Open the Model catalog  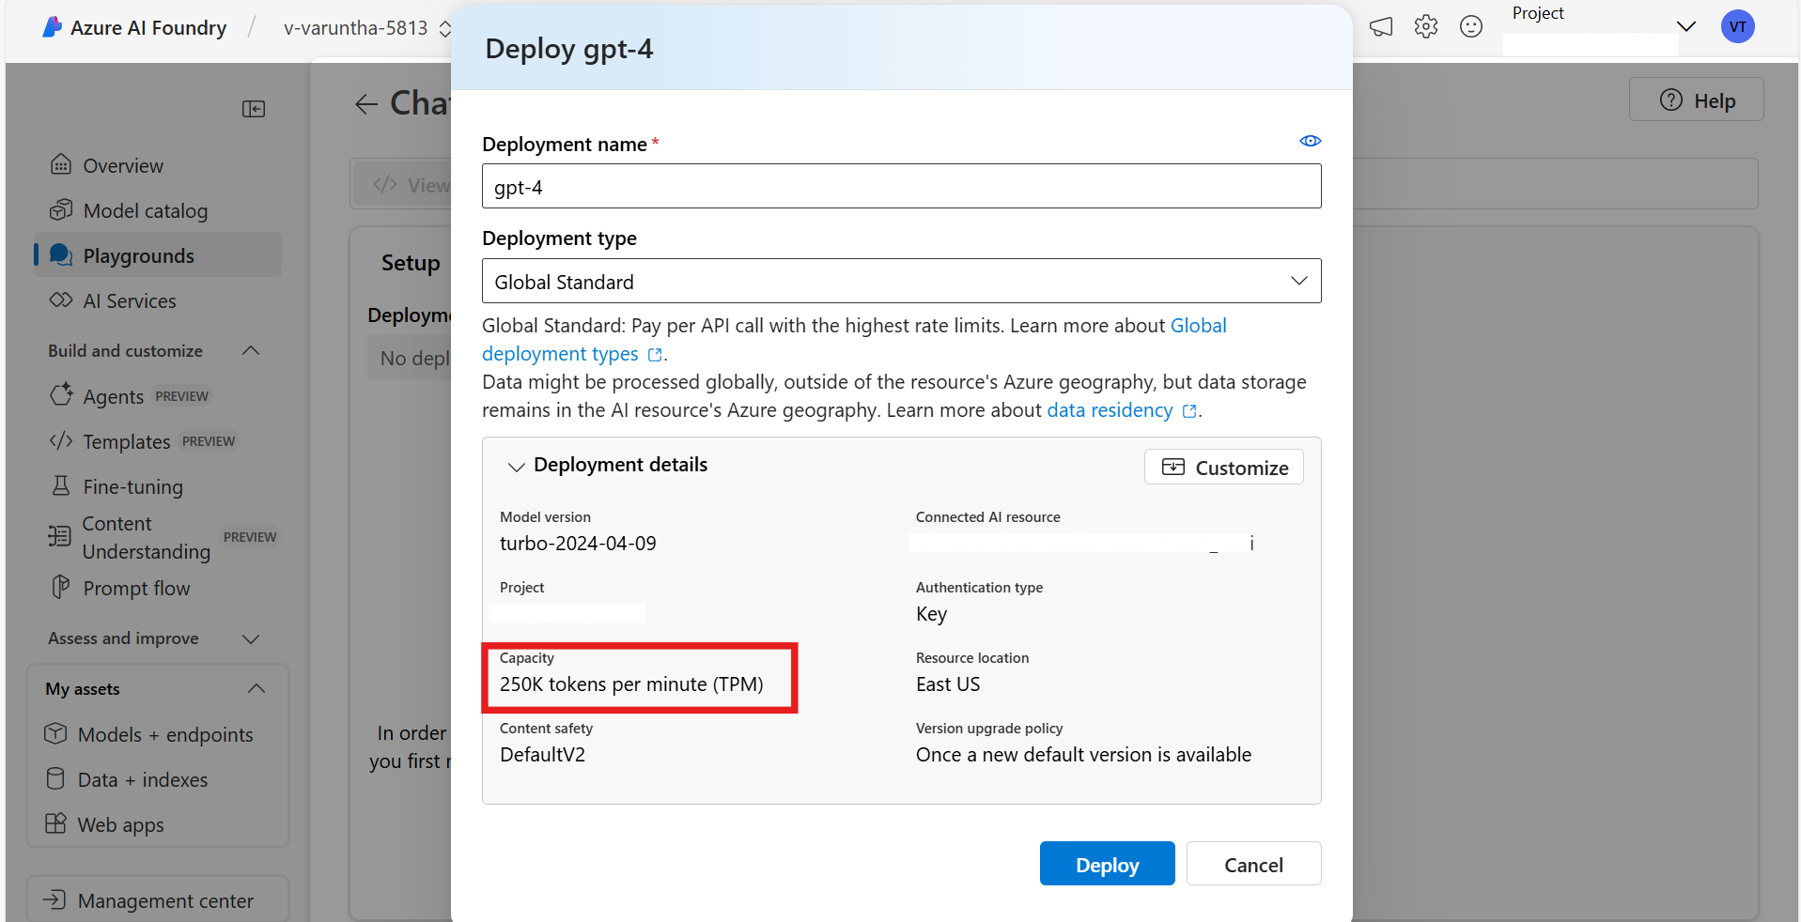145,210
